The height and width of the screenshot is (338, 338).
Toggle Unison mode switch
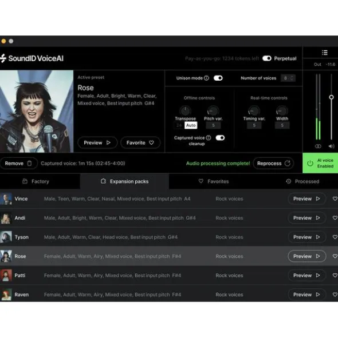pyautogui.click(x=218, y=78)
